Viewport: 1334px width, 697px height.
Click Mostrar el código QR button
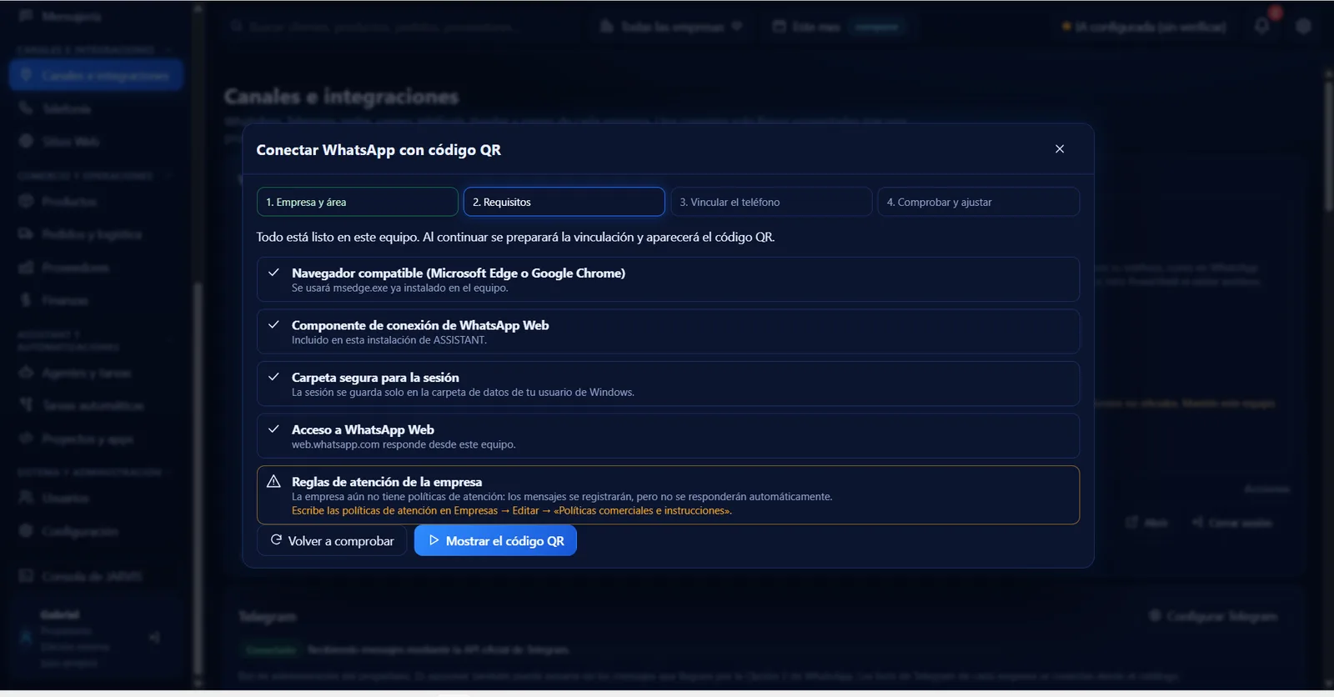[495, 540]
